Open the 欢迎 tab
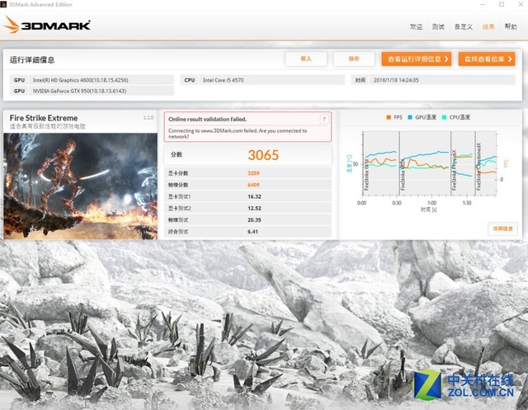 tap(417, 26)
